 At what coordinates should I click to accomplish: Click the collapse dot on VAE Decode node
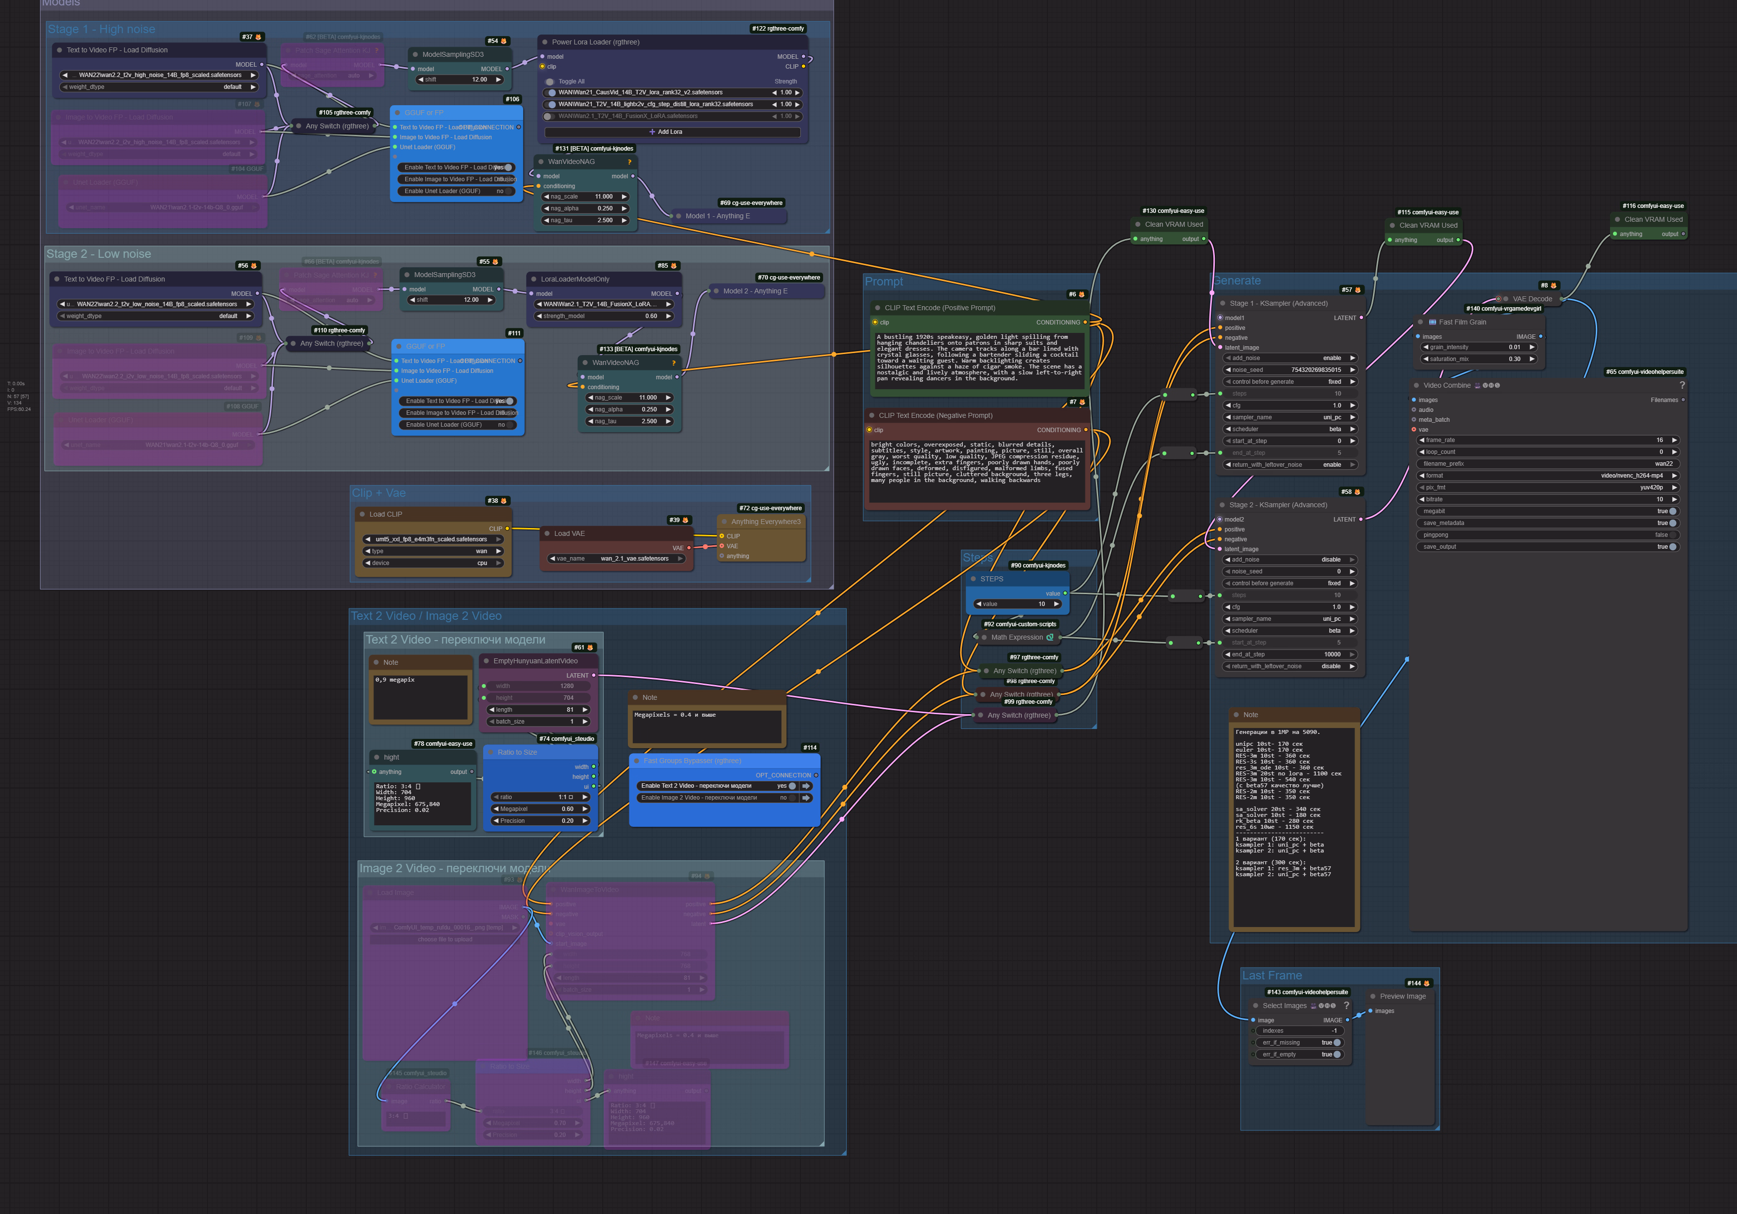point(1505,299)
